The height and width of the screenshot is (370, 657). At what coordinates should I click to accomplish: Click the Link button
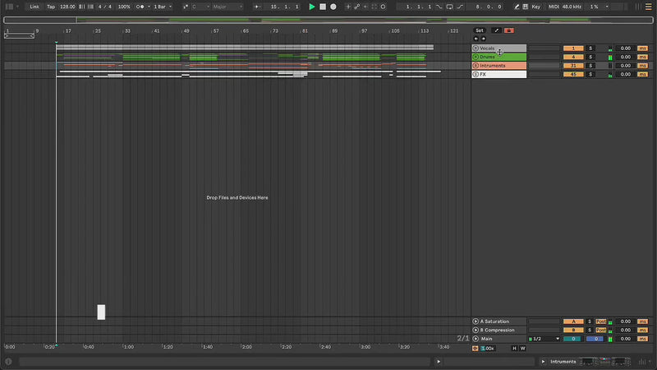tap(34, 7)
